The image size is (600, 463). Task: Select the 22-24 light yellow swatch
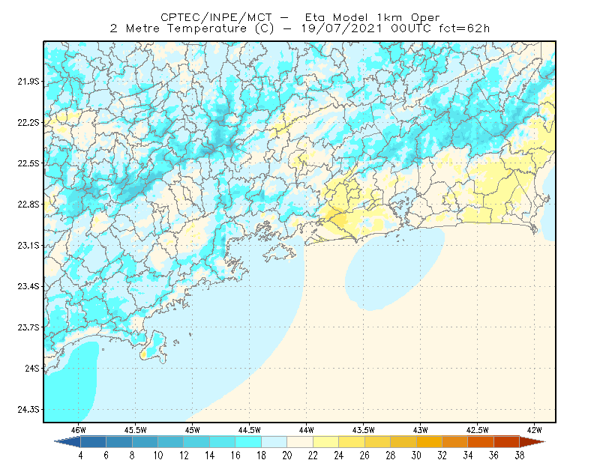pos(326,442)
